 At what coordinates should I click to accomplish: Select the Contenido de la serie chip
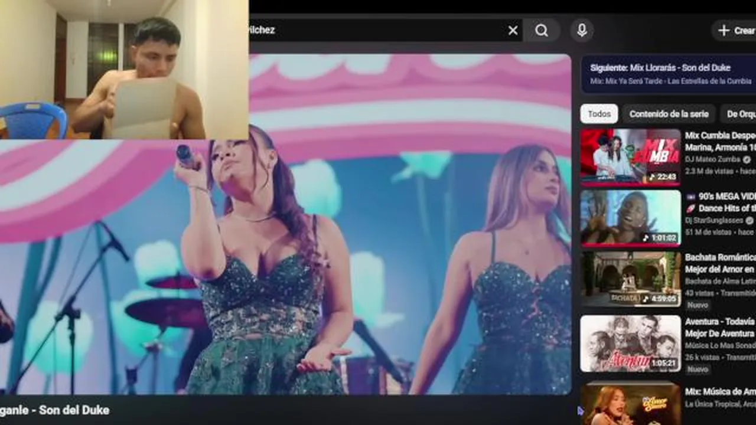pyautogui.click(x=669, y=114)
